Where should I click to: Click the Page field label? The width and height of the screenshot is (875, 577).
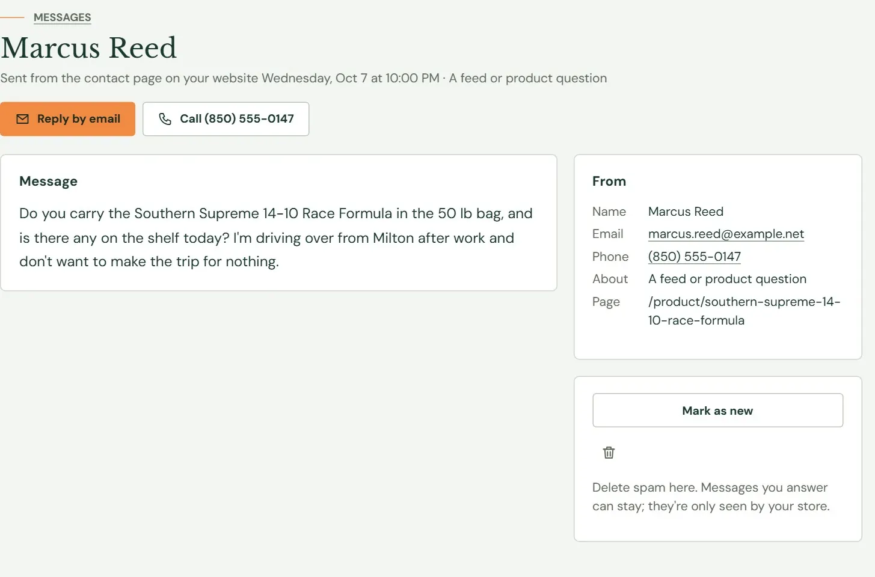tap(606, 302)
